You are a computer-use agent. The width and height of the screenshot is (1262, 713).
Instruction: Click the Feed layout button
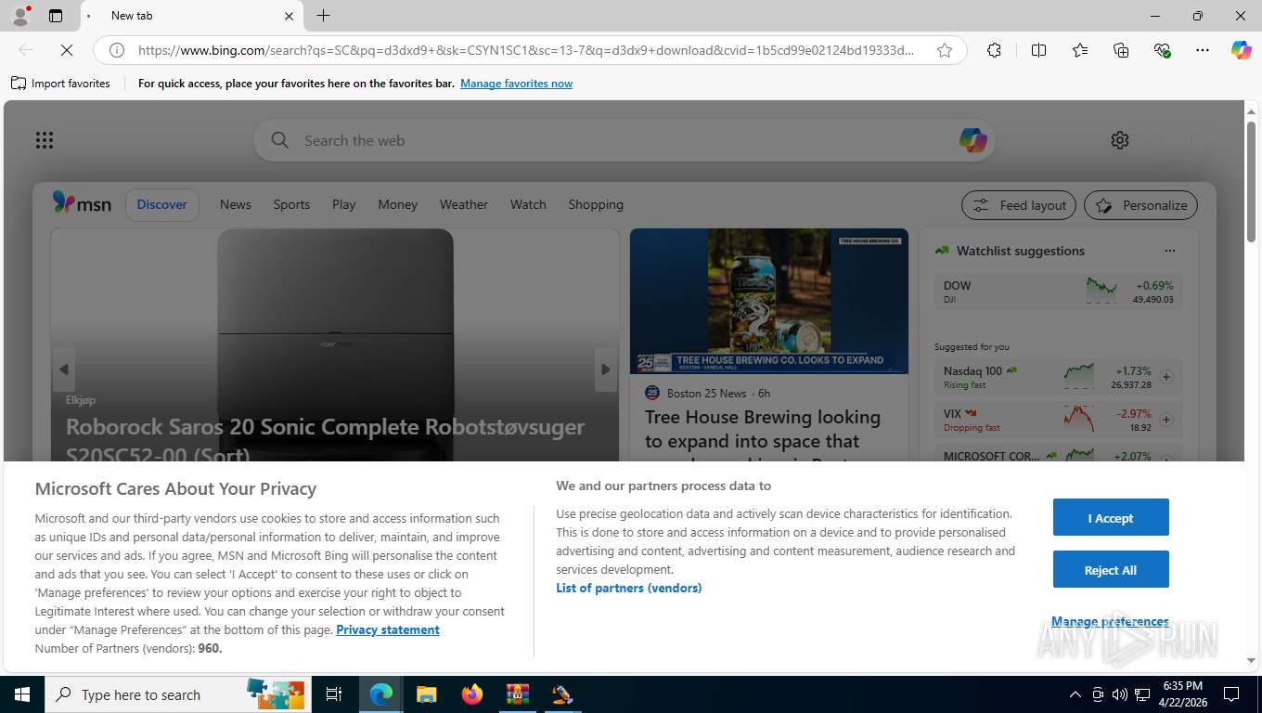point(1019,205)
